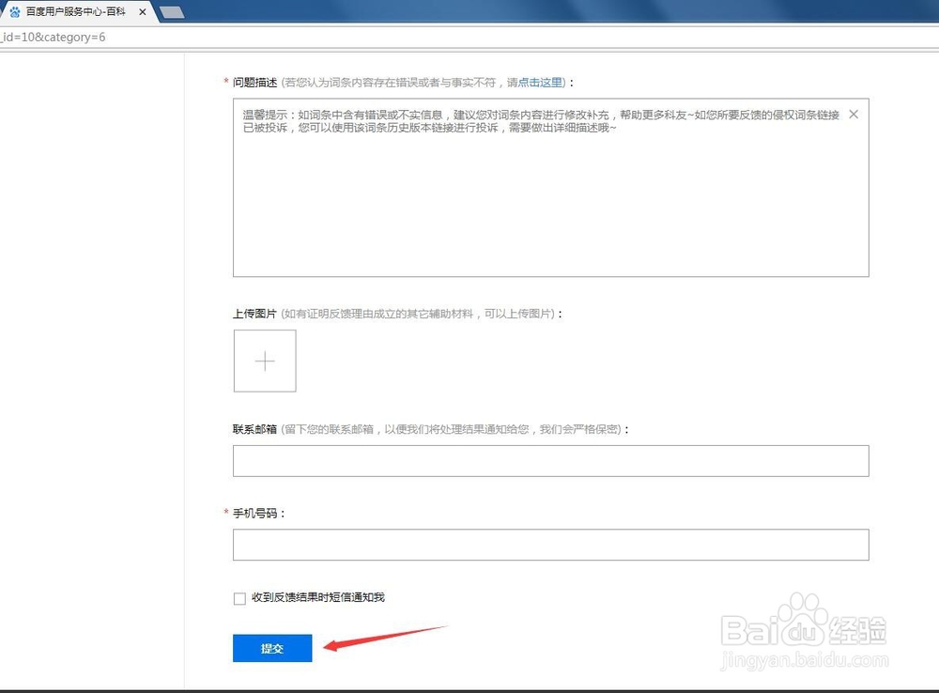
Task: Click inside the 问题描述 description text area
Action: point(551,188)
